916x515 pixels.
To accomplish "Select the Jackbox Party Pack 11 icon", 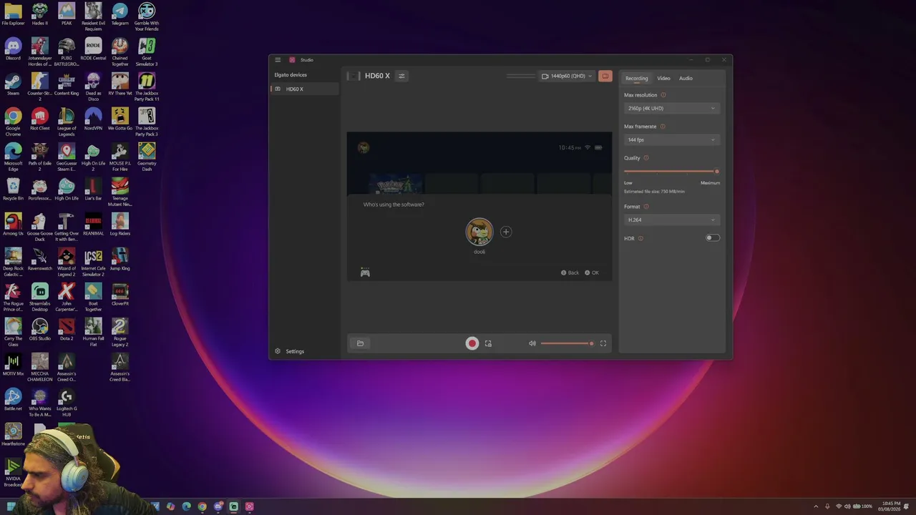I will [147, 87].
